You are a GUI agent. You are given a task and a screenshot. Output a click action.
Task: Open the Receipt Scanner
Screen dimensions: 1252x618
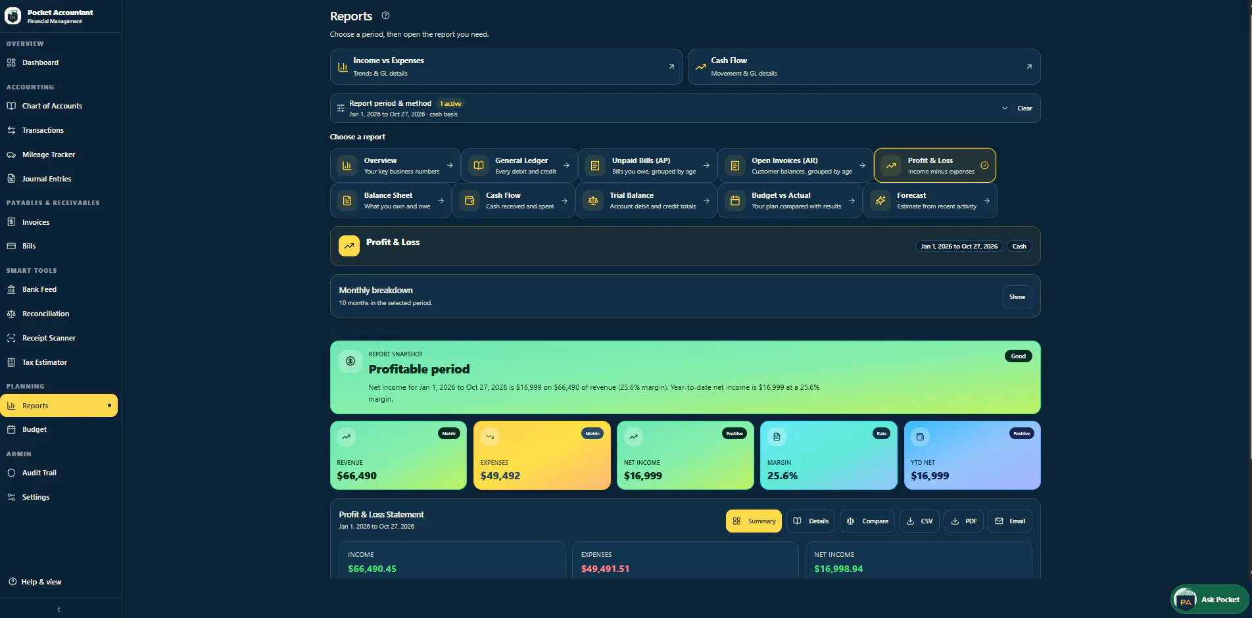pyautogui.click(x=59, y=338)
